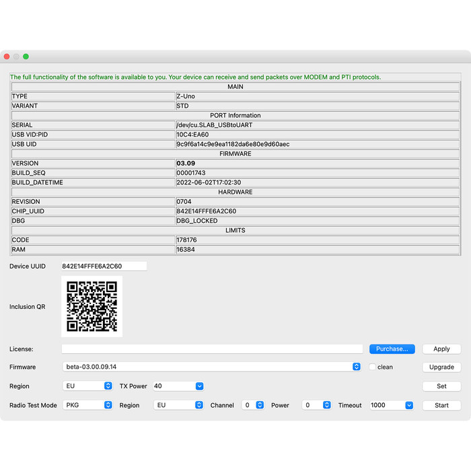Select the CHIP_UUID value cell
The height and width of the screenshot is (471, 471).
tap(317, 211)
